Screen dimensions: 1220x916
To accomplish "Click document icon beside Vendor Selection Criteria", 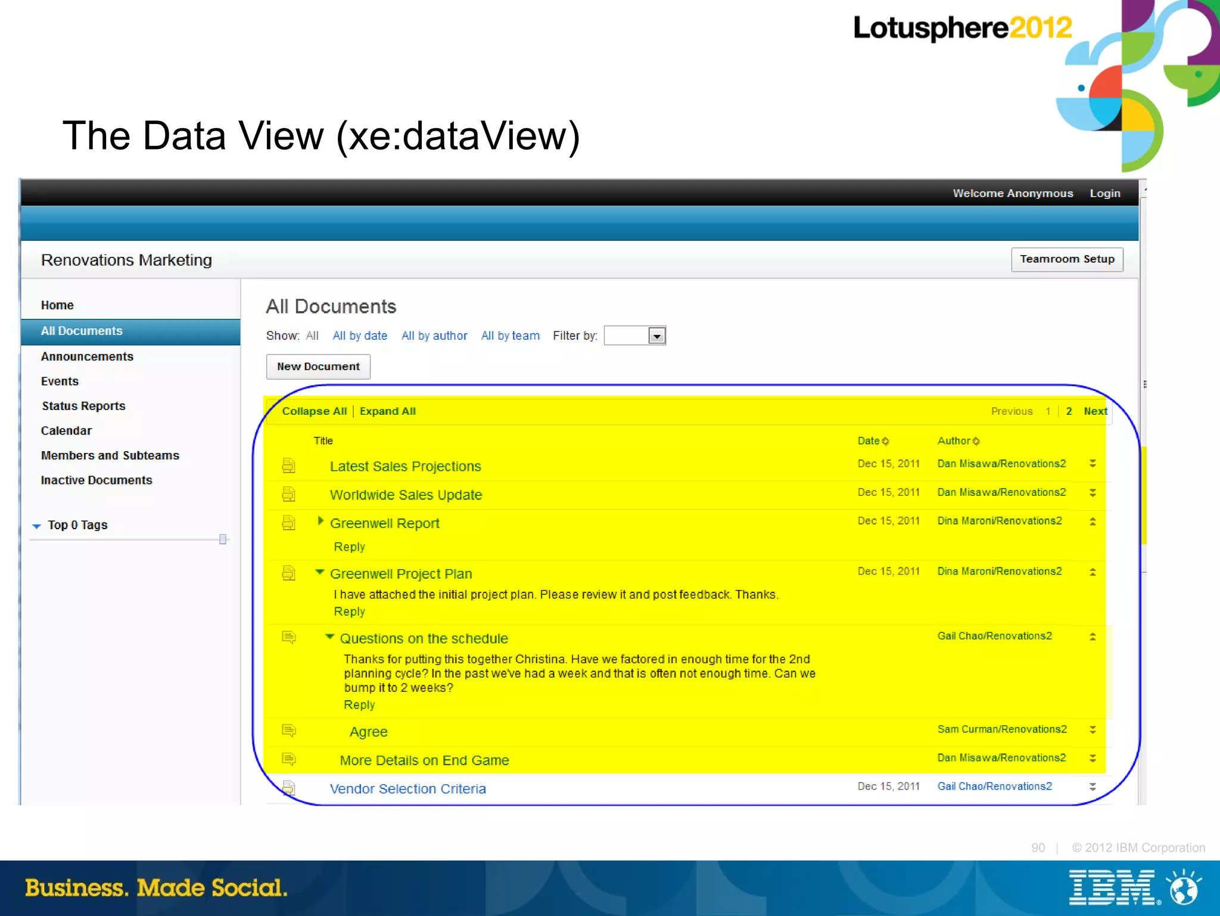I will coord(289,788).
